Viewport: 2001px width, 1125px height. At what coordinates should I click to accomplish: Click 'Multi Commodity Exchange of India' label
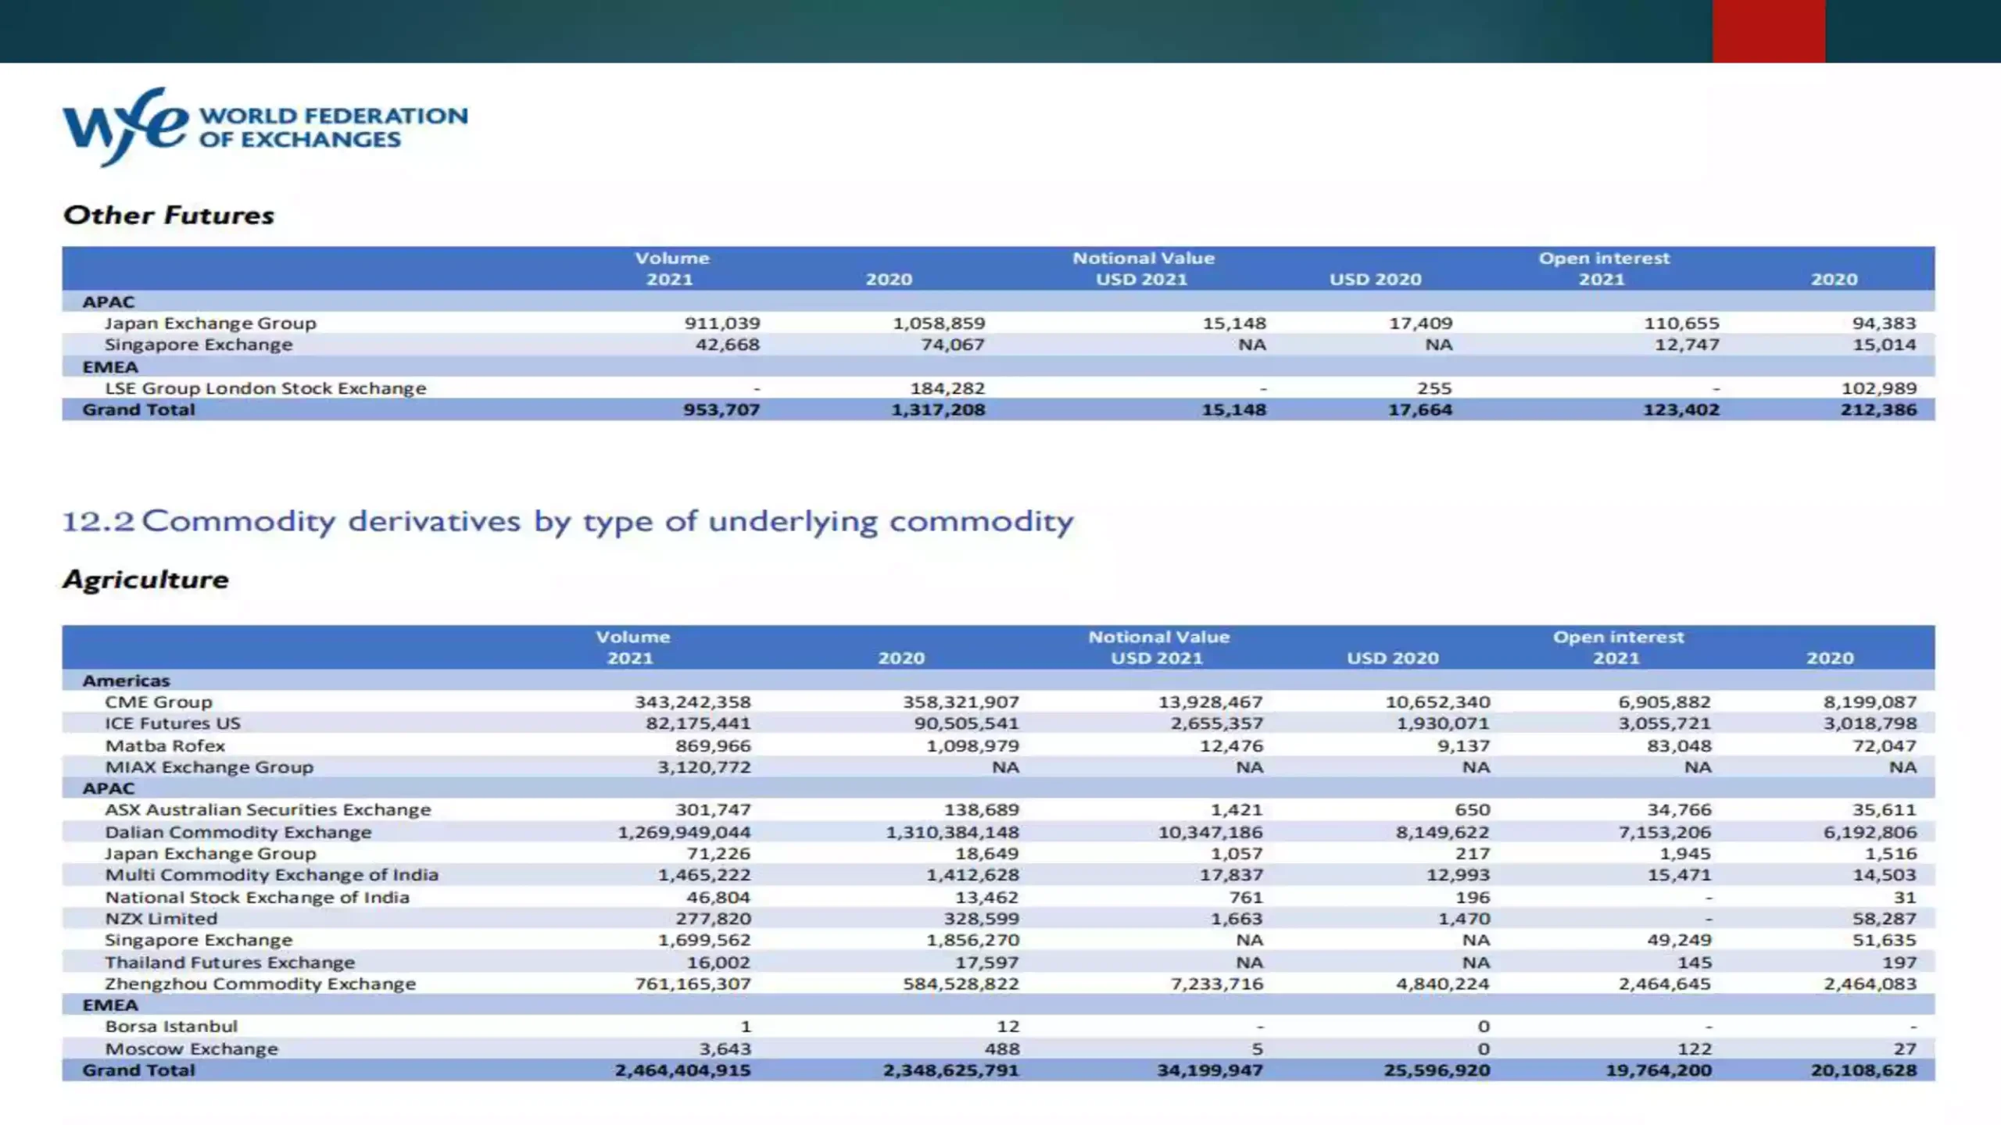click(x=271, y=875)
